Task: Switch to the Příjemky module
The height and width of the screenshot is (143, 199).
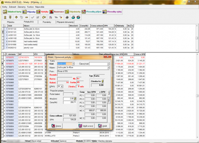Action: 29,12
